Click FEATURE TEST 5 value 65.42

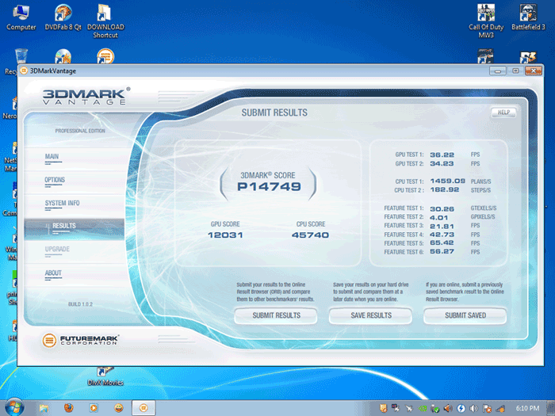442,243
